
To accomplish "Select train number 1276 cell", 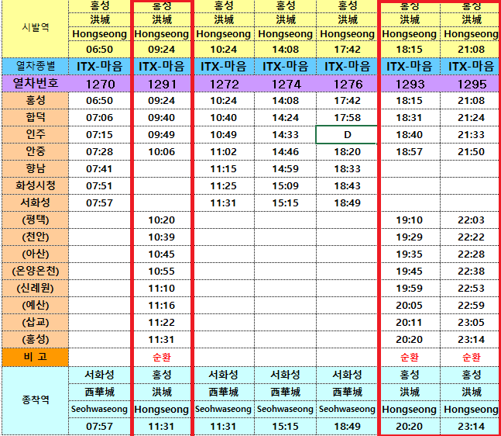I will tap(348, 84).
